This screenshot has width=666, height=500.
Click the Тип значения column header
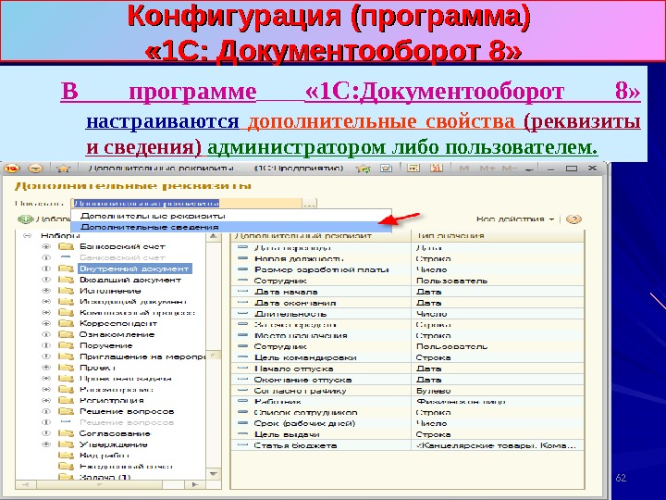499,235
